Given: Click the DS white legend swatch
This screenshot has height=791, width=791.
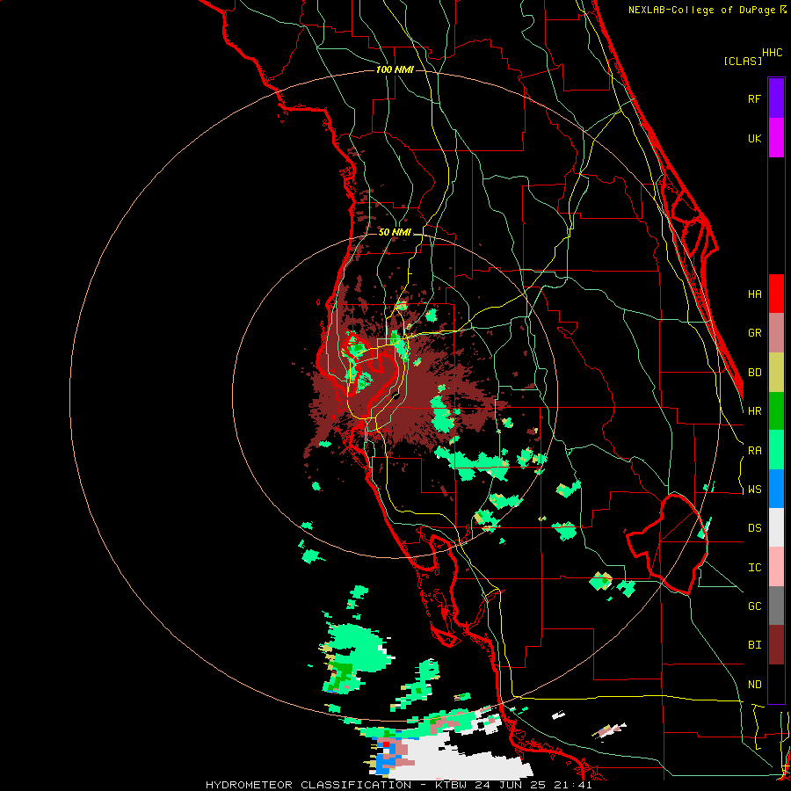Looking at the screenshot, I should 776,527.
